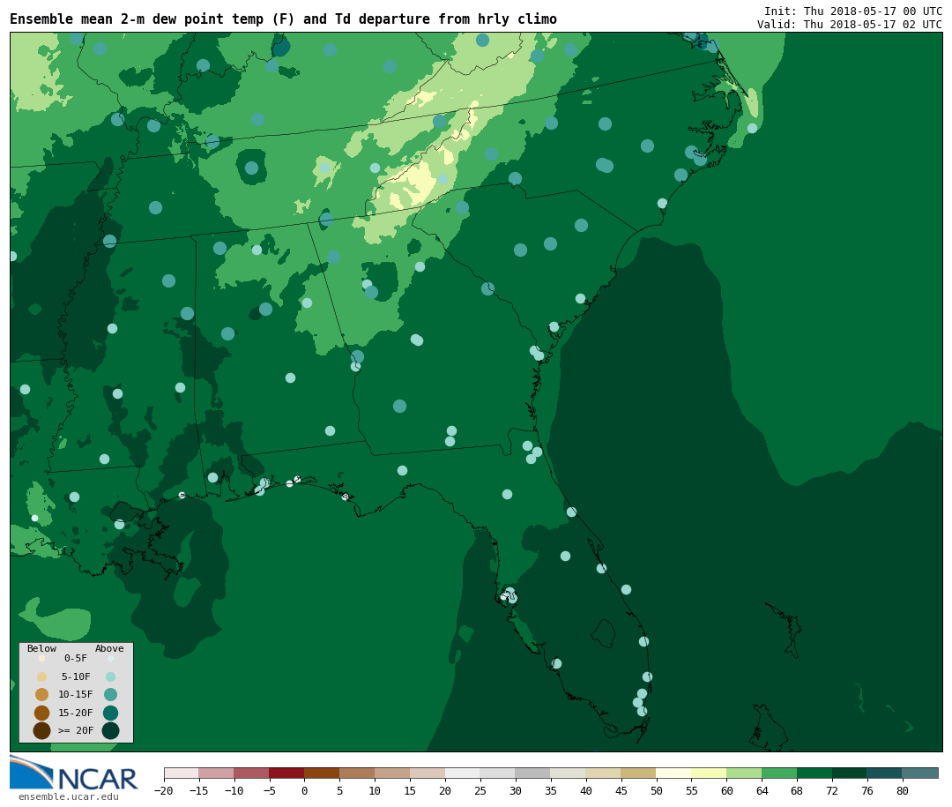Pick the colorbar swatch between -10 and -5
The image size is (952, 807).
pos(251,773)
